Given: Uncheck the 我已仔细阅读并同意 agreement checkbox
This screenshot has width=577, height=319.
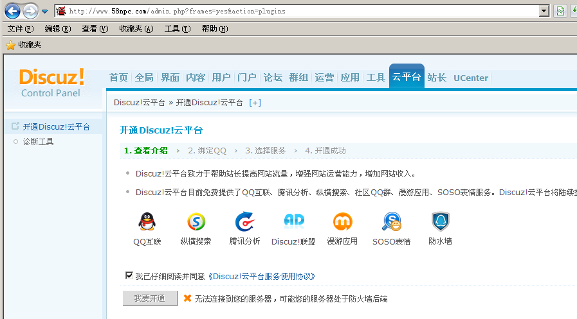Looking at the screenshot, I should pos(129,276).
